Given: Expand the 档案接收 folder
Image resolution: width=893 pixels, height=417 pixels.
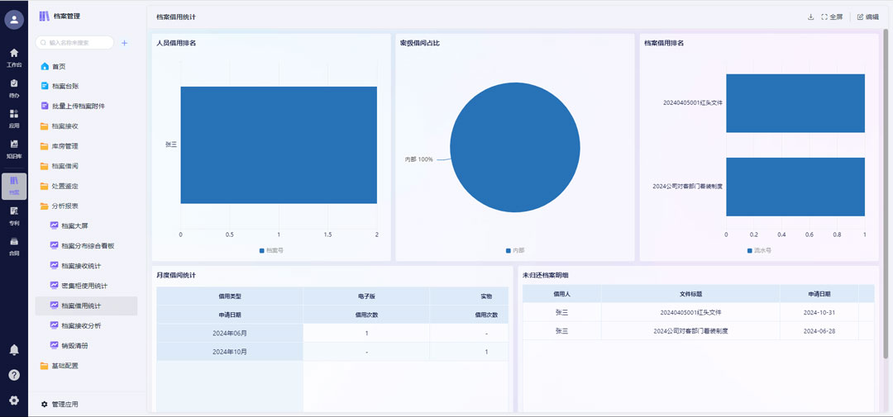Looking at the screenshot, I should [64, 126].
